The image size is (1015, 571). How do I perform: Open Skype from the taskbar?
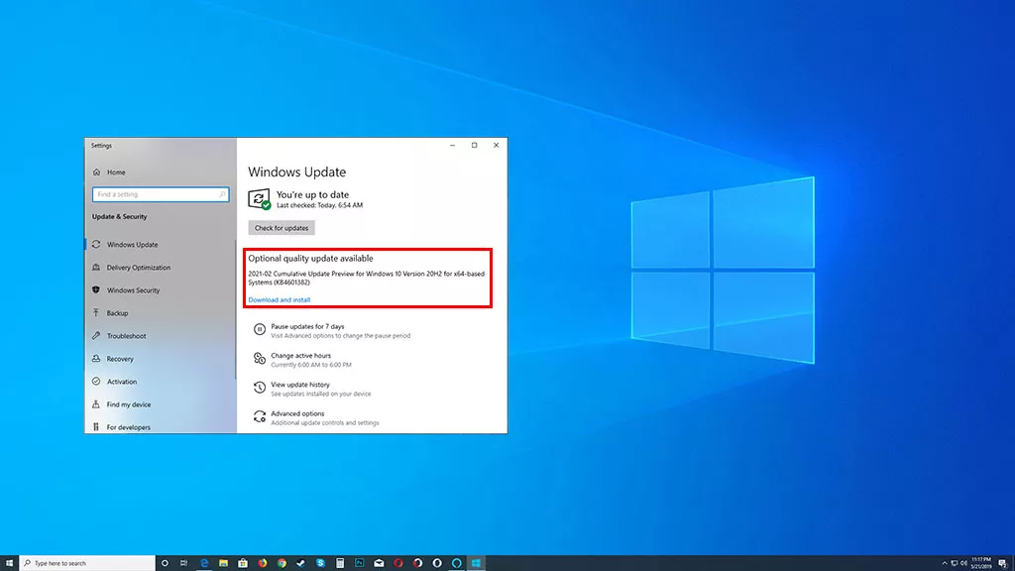pos(320,563)
